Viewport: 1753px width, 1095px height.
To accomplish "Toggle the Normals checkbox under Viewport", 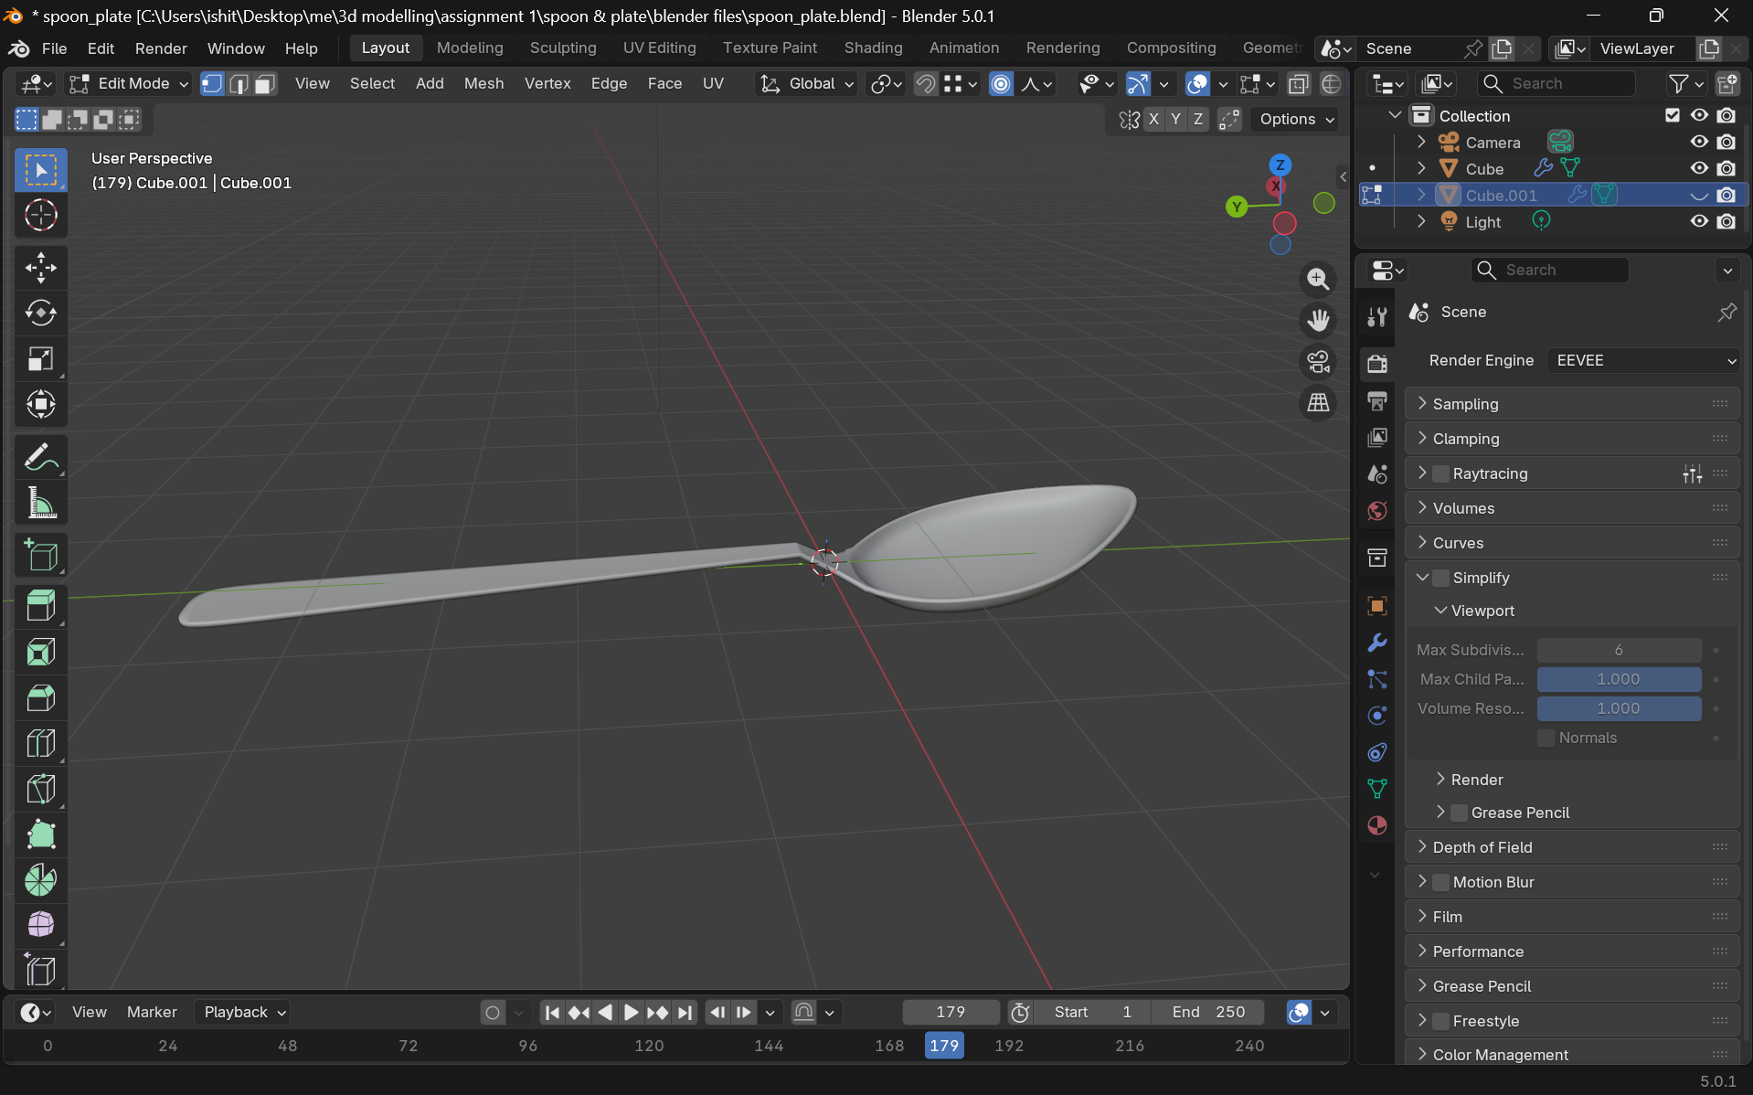I will [x=1546, y=738].
